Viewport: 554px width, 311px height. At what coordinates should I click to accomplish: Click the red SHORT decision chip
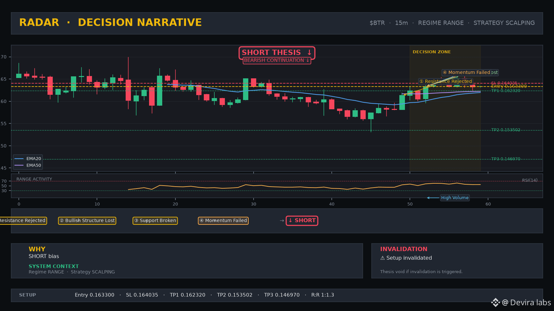[302, 220]
